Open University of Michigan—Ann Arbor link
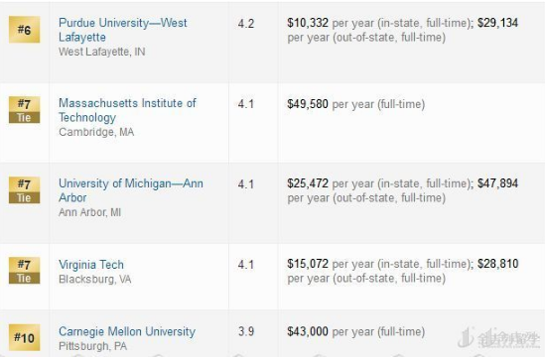This screenshot has width=545, height=357. click(131, 190)
